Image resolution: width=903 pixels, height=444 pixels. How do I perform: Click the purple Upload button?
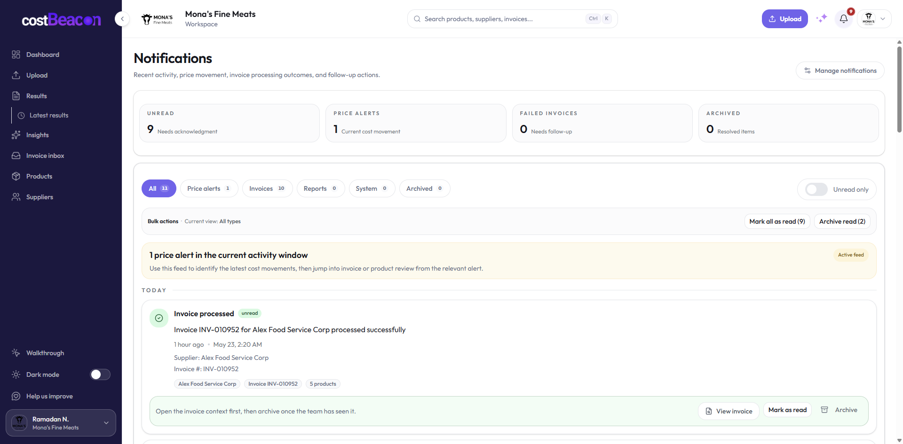pyautogui.click(x=785, y=19)
